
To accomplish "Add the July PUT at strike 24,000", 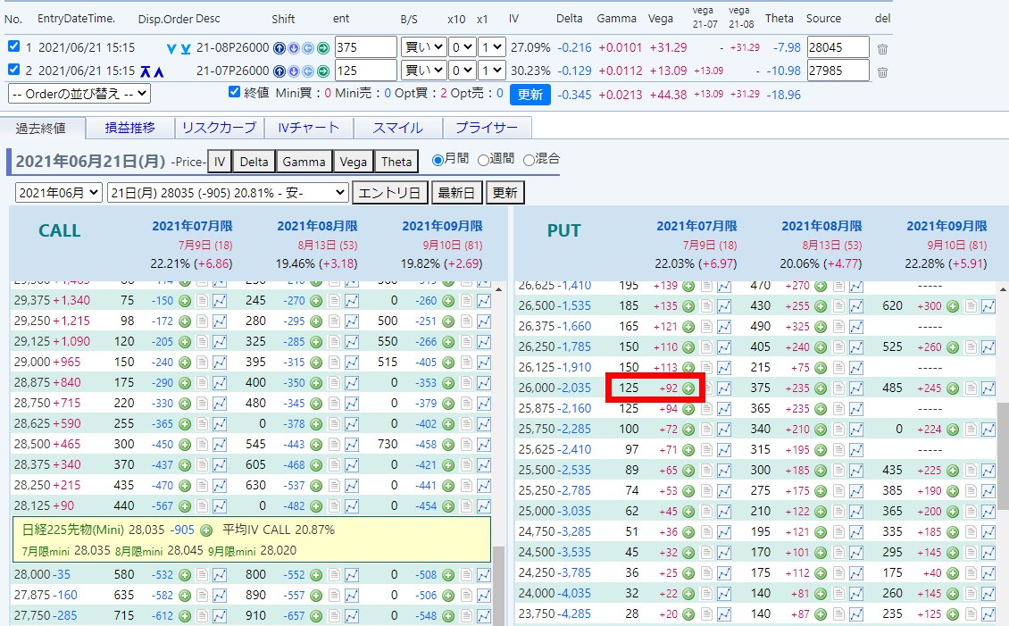I will [688, 593].
